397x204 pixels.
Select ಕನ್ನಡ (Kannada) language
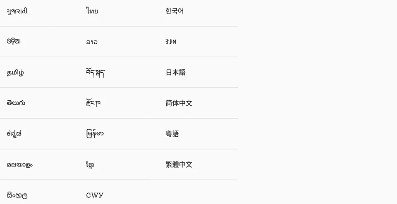(x=14, y=134)
